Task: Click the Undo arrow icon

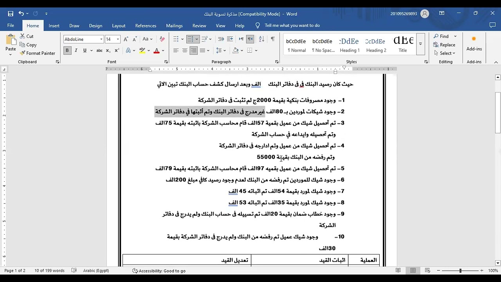Action: pyautogui.click(x=21, y=14)
